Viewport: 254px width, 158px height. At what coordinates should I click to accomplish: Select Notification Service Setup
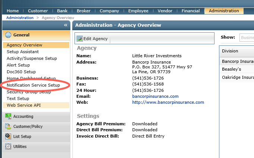pos(33,85)
